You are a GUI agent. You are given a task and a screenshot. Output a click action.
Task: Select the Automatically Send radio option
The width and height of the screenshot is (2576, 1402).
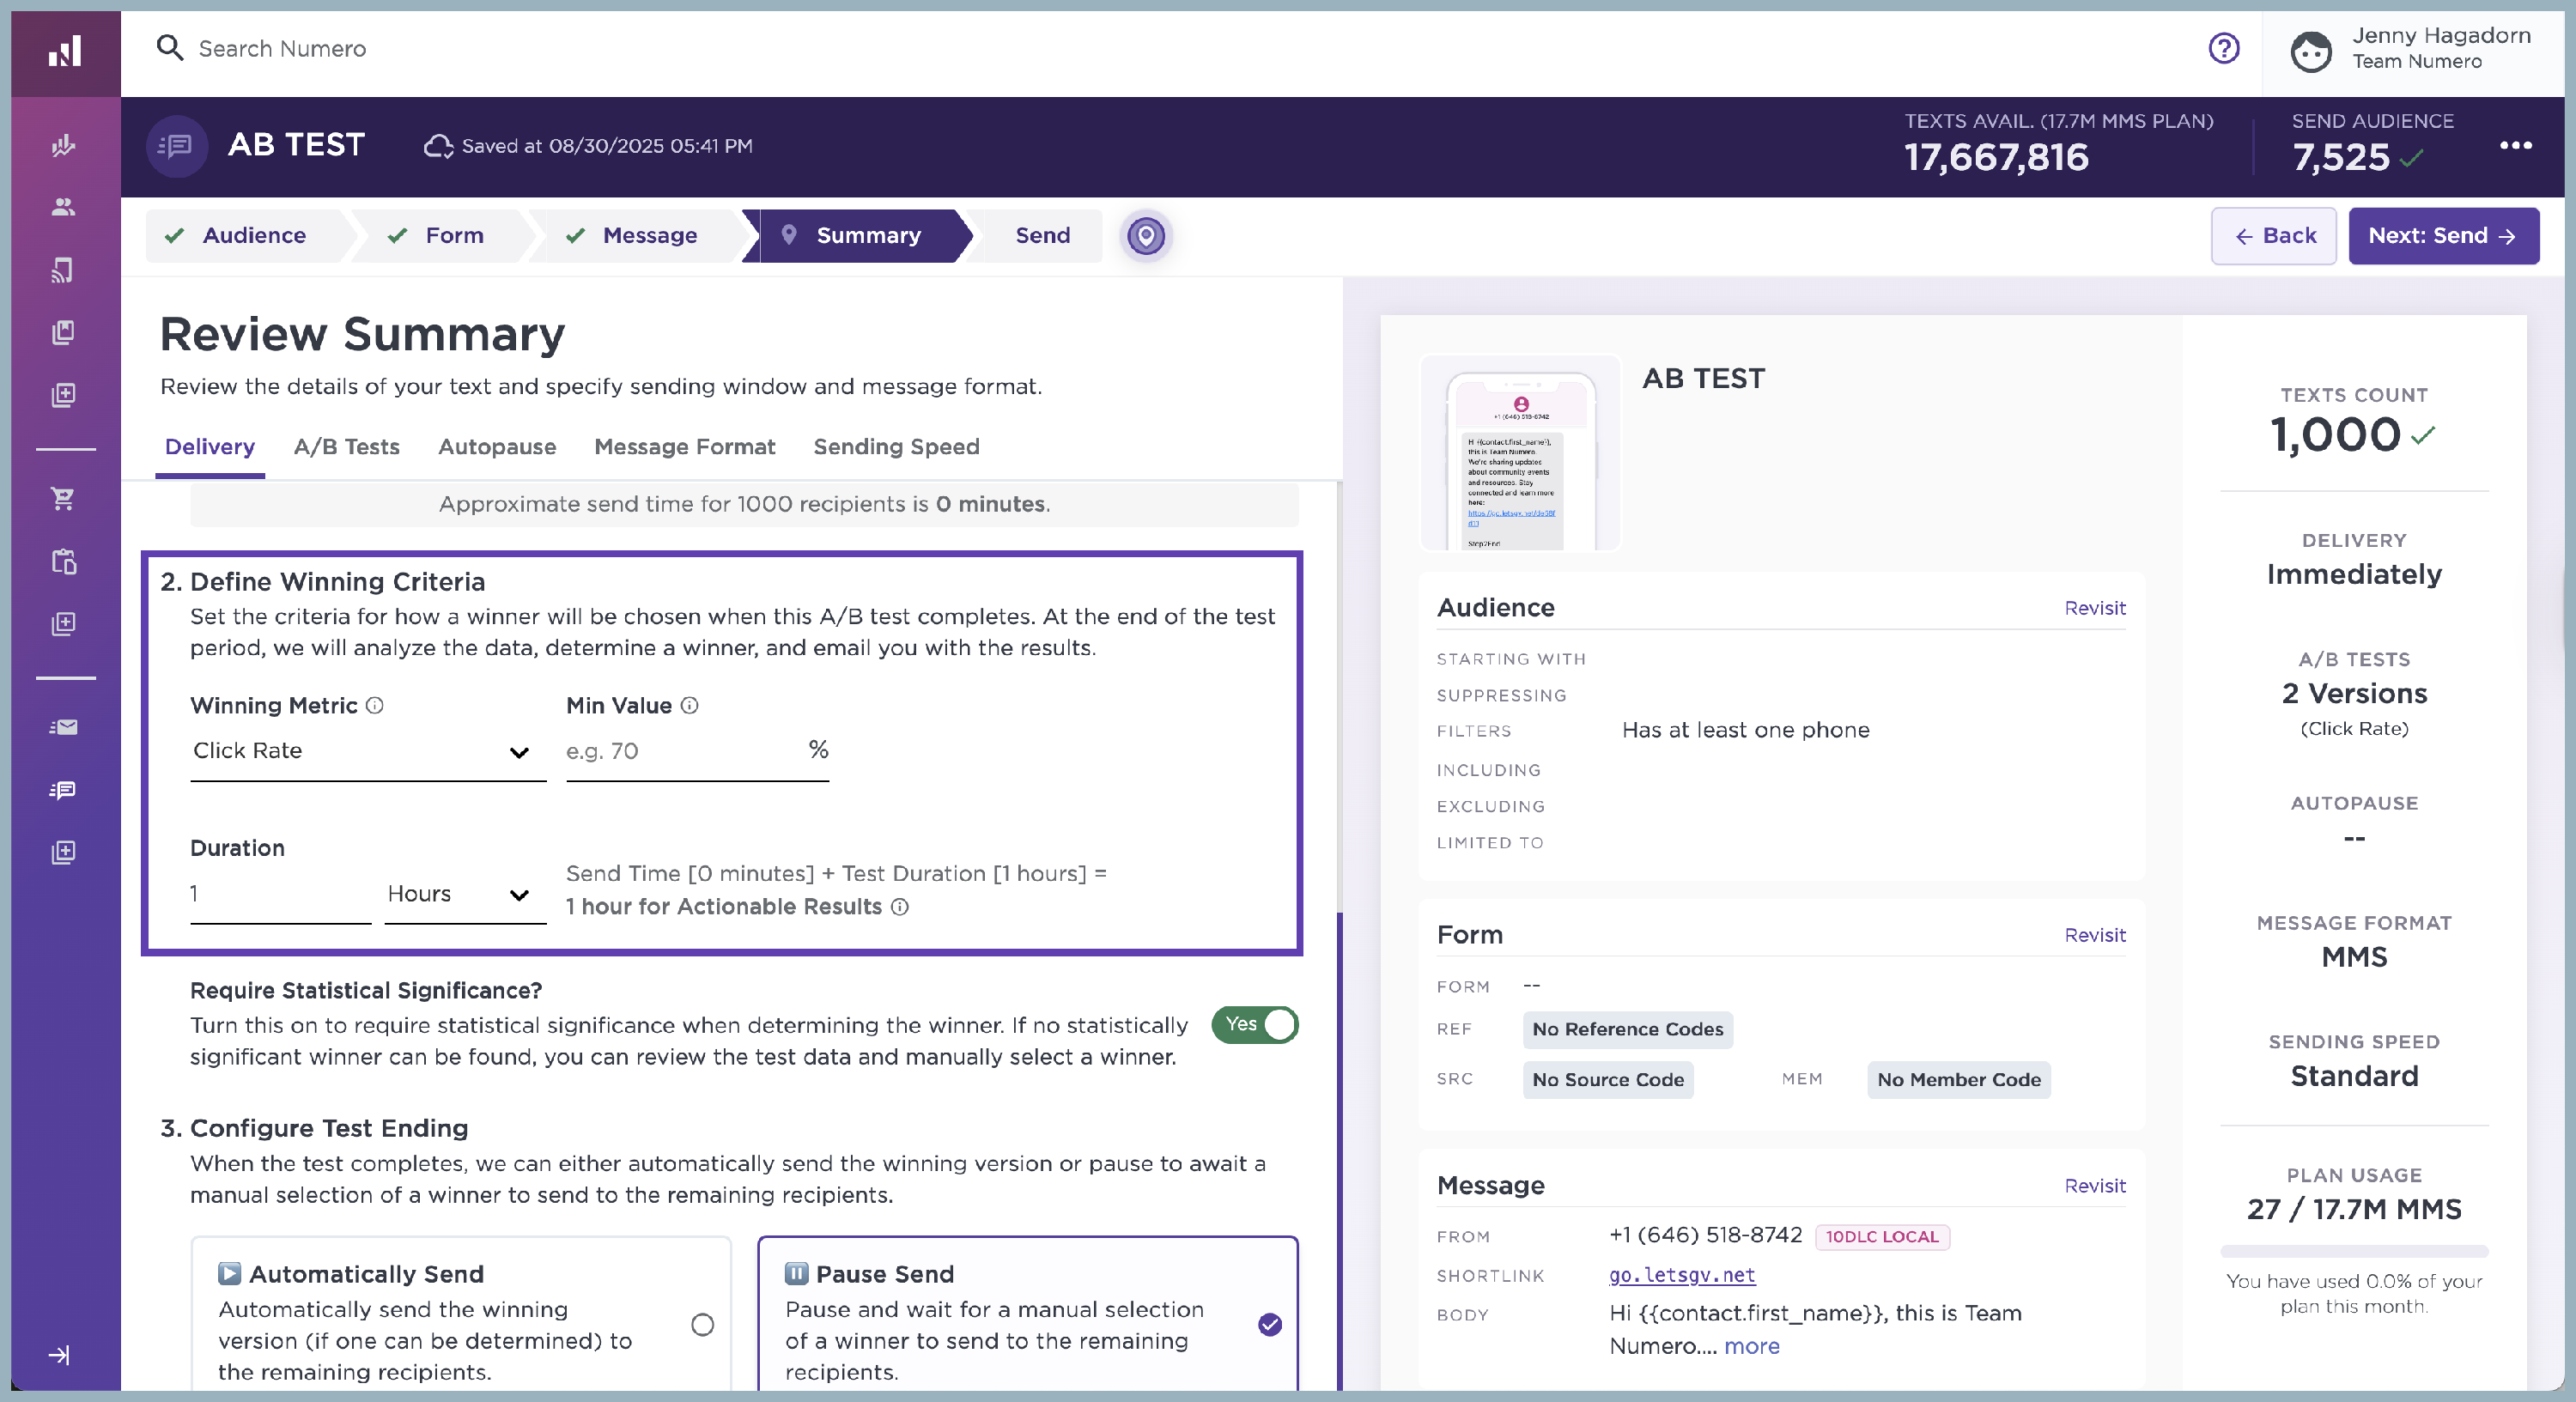(x=702, y=1324)
